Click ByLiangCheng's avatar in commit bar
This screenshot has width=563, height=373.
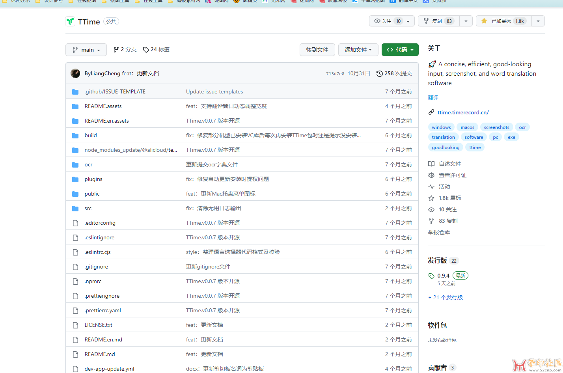(75, 73)
